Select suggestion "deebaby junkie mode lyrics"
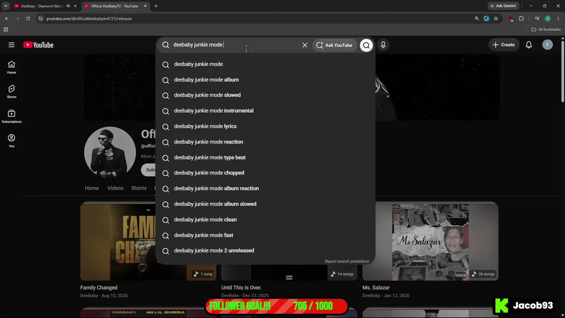565x318 pixels. coord(265,126)
